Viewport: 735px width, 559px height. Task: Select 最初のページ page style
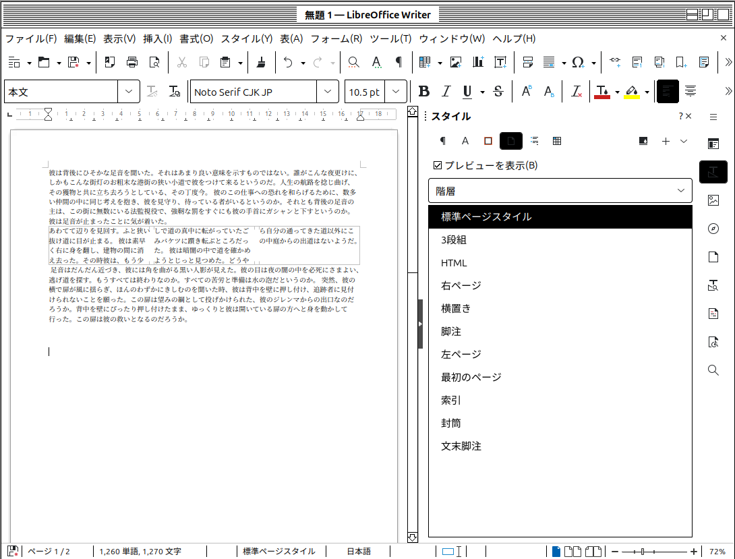tap(560, 378)
